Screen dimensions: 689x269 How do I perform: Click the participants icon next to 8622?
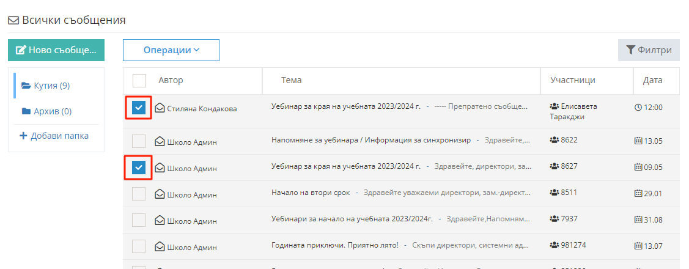[555, 140]
